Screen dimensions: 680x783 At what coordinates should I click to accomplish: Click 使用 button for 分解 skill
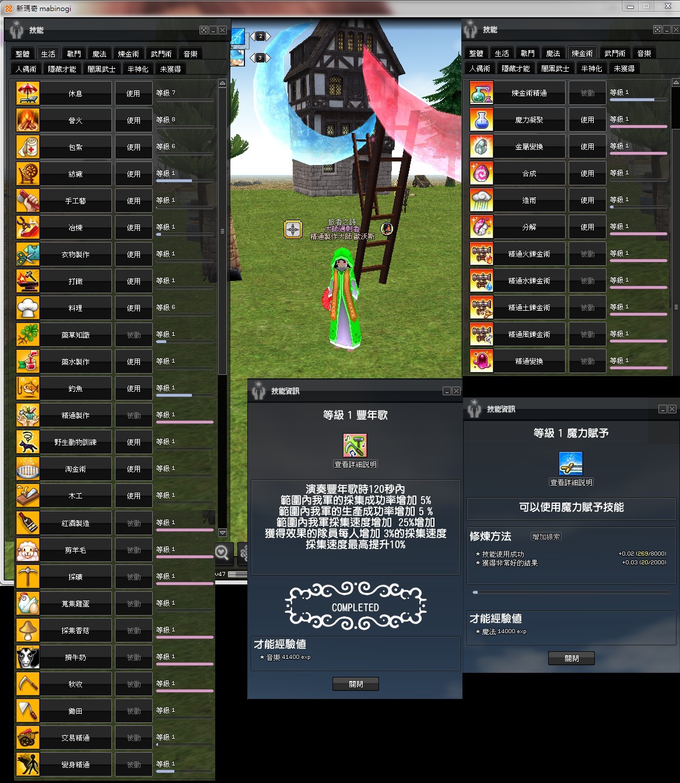(587, 227)
